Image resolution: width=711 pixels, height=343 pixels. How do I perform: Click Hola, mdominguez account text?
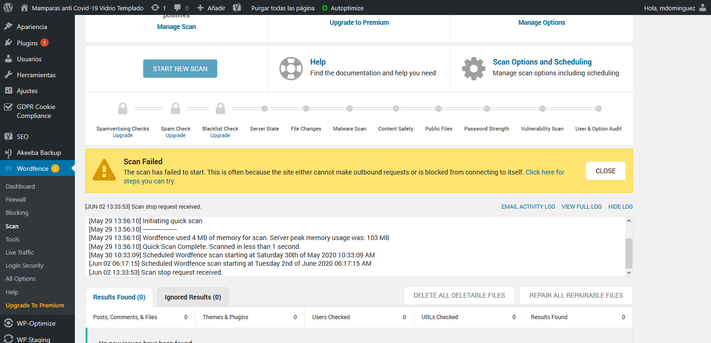click(x=670, y=8)
